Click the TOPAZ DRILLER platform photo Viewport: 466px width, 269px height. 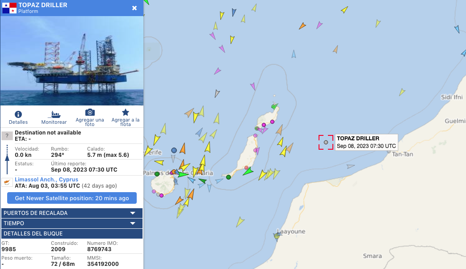(72, 61)
